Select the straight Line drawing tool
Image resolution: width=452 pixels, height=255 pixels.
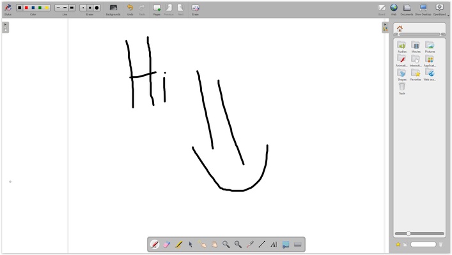tap(261, 244)
